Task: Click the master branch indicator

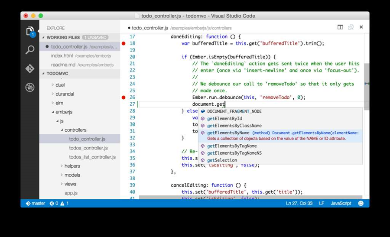Action: (36, 203)
